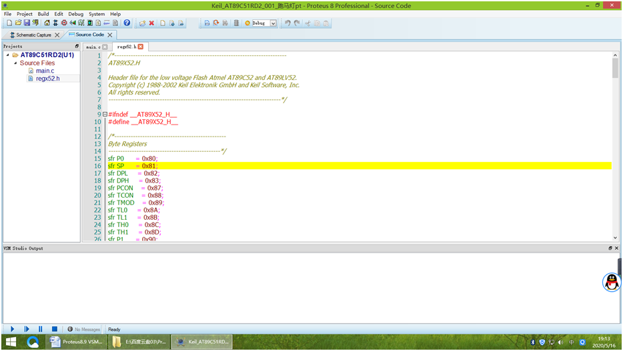Click the red X remove project icon
The width and height of the screenshot is (623, 351).
tap(151, 23)
